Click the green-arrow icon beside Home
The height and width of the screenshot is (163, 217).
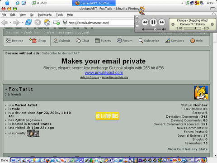56,23
